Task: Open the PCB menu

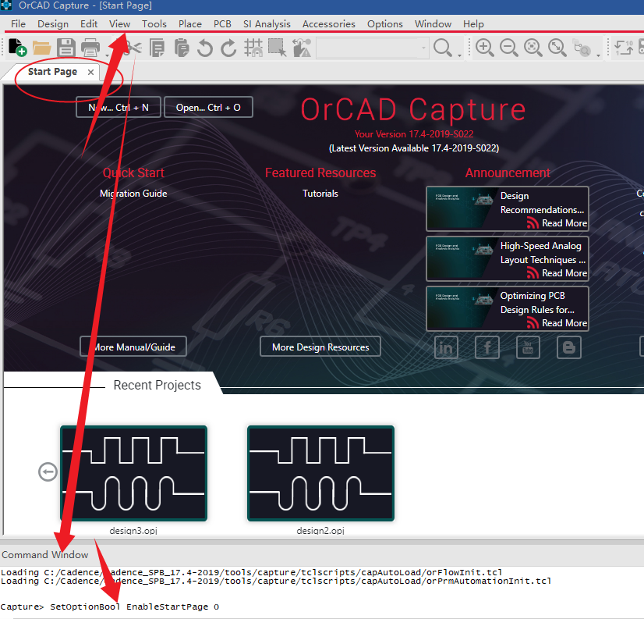Action: [222, 24]
